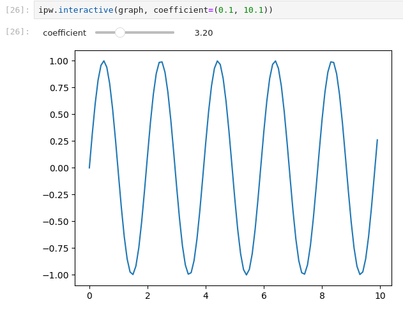Click the word 'interactive' in the code
The height and width of the screenshot is (309, 403).
(86, 10)
